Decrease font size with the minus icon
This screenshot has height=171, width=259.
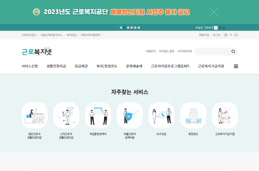pos(236,35)
